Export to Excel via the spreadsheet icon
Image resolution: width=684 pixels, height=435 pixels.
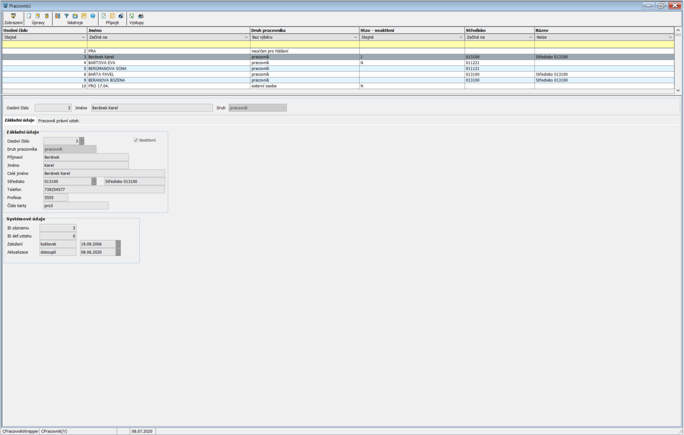132,16
